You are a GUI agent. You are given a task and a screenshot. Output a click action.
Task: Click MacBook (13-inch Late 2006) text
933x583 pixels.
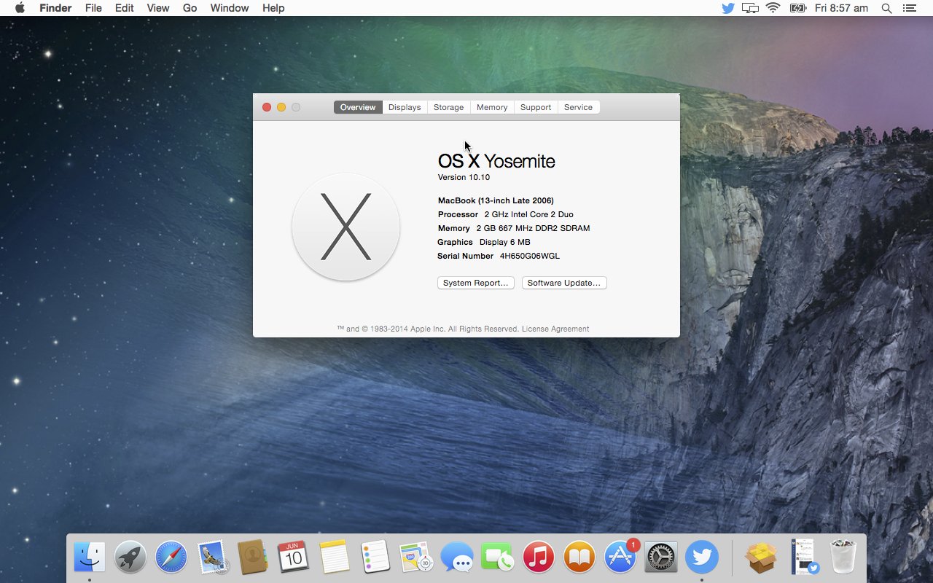[x=496, y=200]
